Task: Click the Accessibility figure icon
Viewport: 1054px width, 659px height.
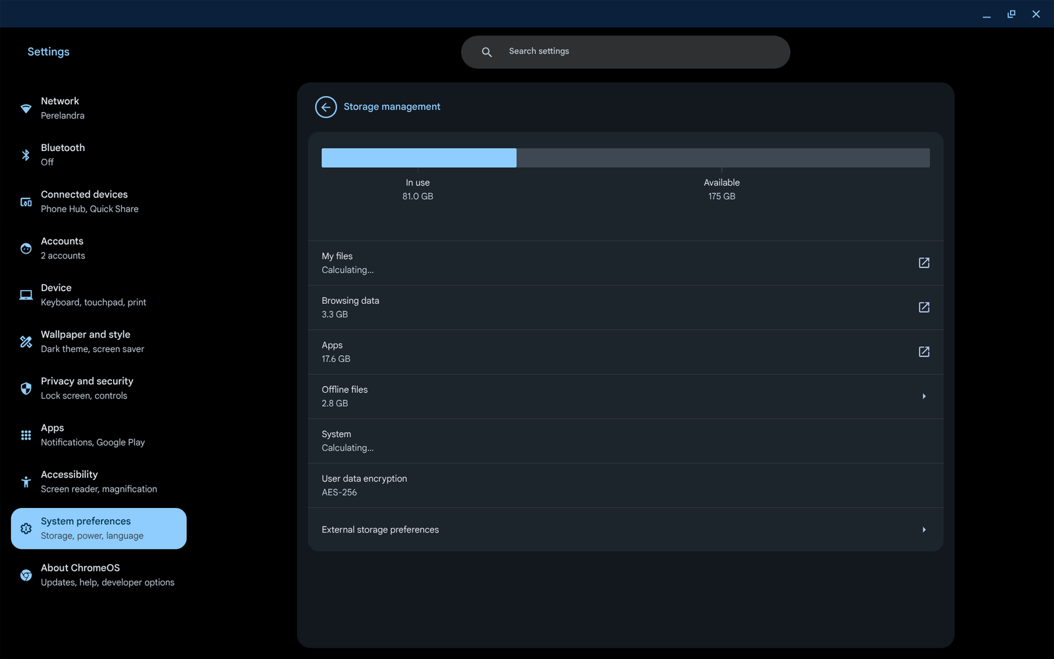Action: coord(26,482)
